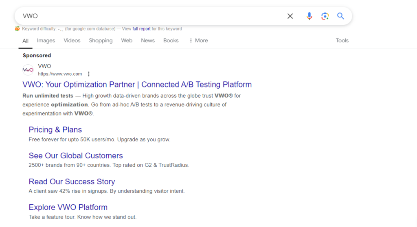Click the blue magnifier search icon
The width and height of the screenshot is (417, 227).
pos(340,16)
